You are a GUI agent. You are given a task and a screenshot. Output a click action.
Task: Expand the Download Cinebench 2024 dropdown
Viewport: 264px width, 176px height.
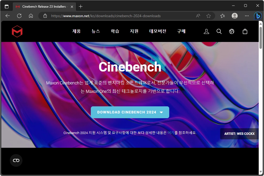coord(130,112)
